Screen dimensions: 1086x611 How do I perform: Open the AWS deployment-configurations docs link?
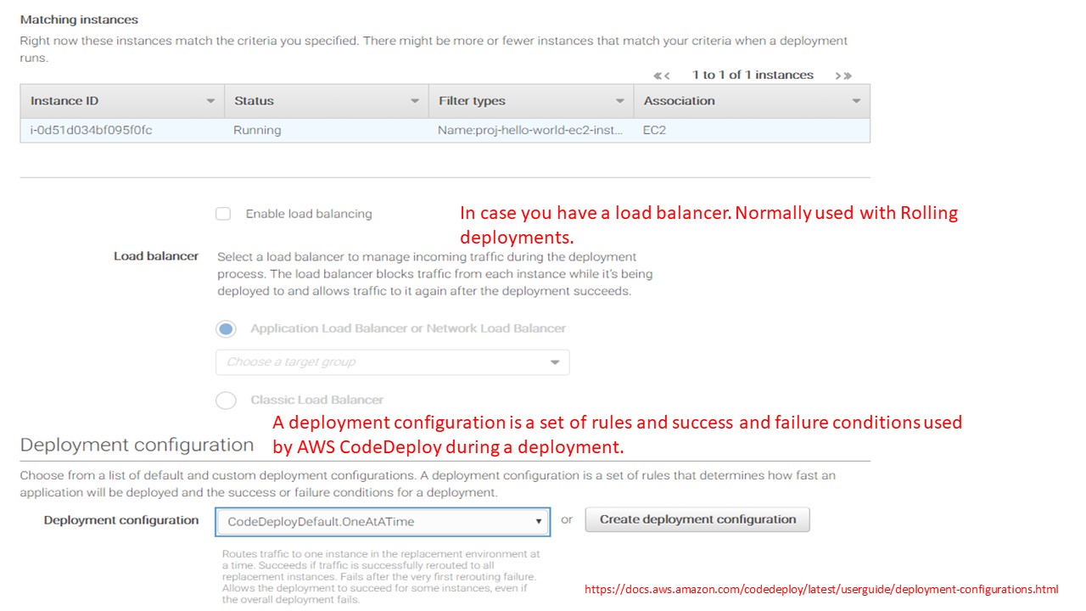coord(821,590)
